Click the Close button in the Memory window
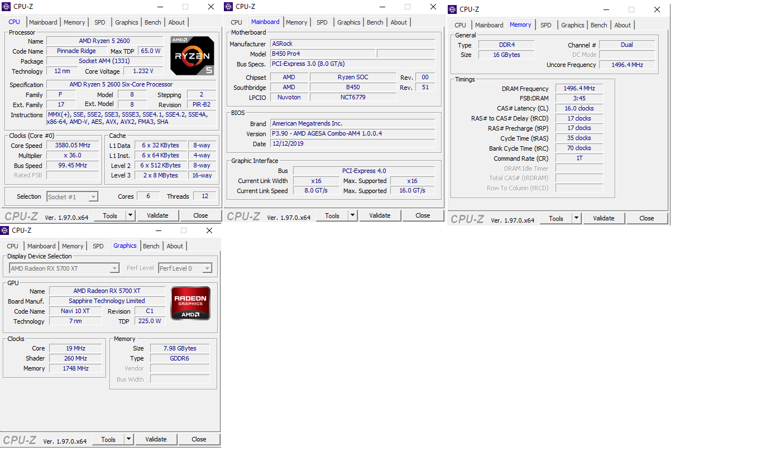This screenshot has height=471, width=766. (x=647, y=218)
